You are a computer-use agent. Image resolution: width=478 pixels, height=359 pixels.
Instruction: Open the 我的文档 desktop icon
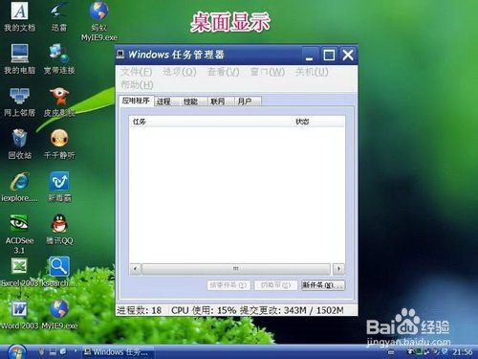(x=20, y=16)
